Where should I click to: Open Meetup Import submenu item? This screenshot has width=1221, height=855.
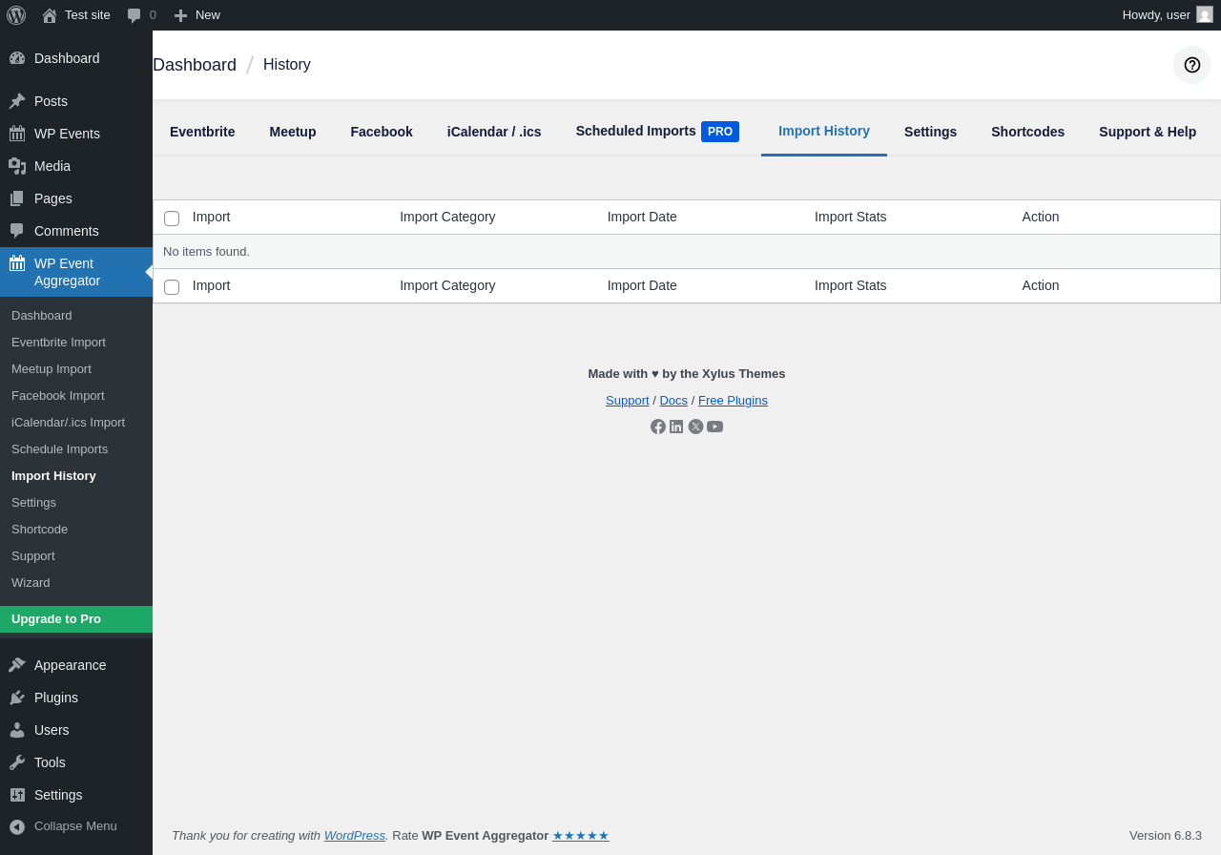pos(76,369)
